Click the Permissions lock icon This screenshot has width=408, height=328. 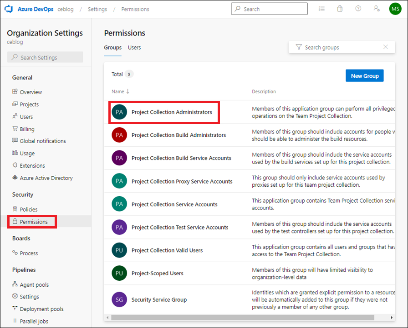click(15, 221)
